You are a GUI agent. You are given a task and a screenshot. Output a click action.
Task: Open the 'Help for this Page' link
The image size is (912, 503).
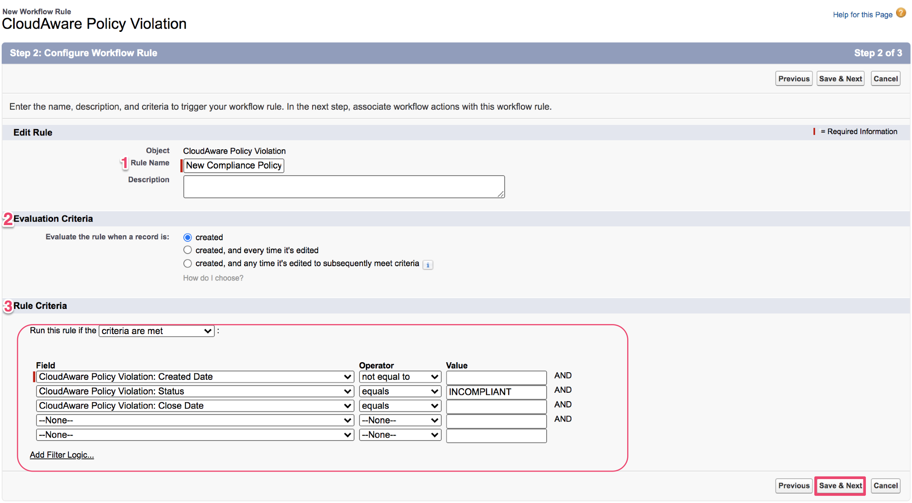pos(862,15)
